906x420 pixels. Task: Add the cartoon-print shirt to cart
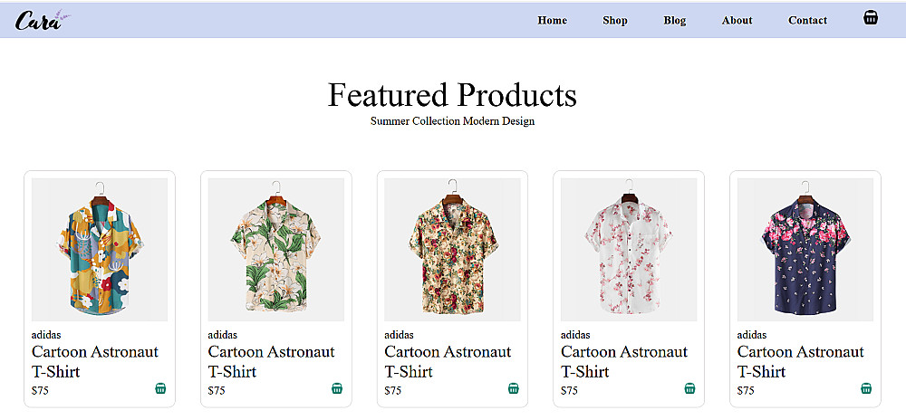(x=160, y=389)
